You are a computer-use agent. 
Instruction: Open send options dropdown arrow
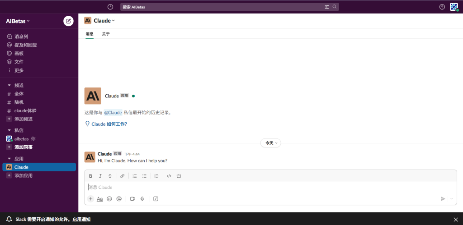click(x=452, y=199)
